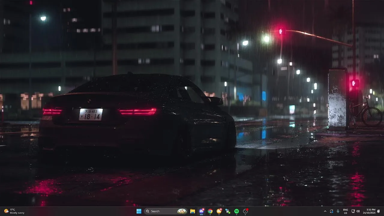Open network settings from the tray
Viewport: 384px width, 216px height.
point(353,211)
